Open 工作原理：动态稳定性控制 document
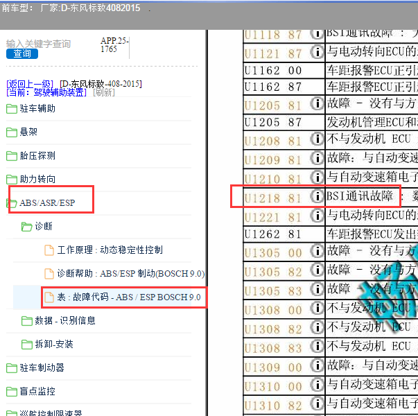 [x=110, y=250]
